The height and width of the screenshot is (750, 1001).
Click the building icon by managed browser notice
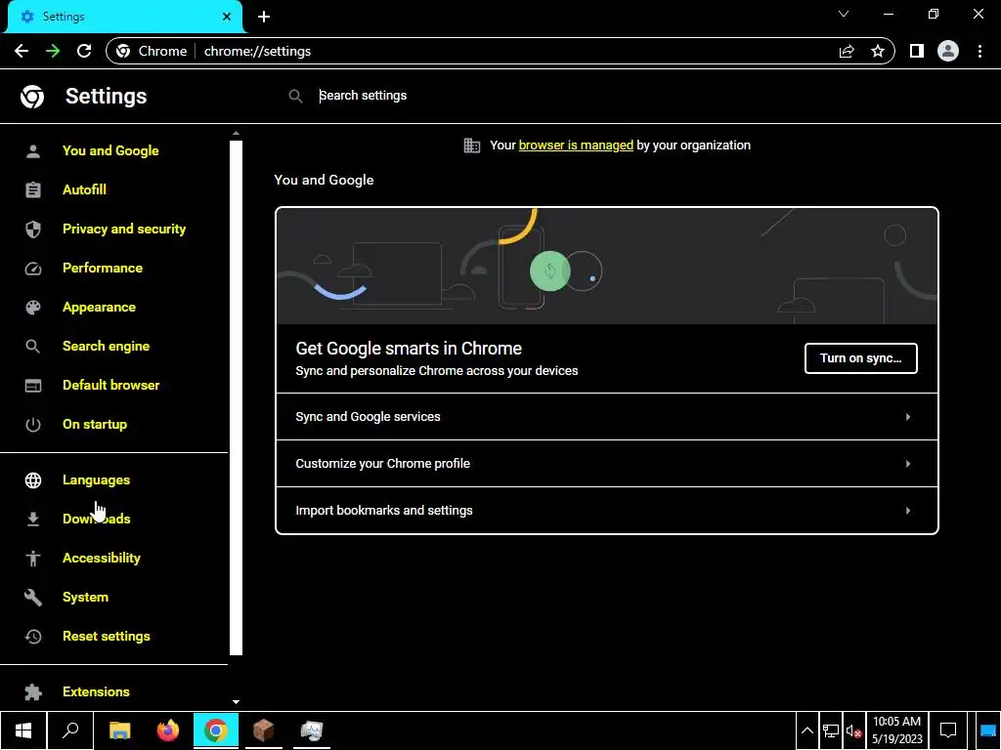(472, 146)
